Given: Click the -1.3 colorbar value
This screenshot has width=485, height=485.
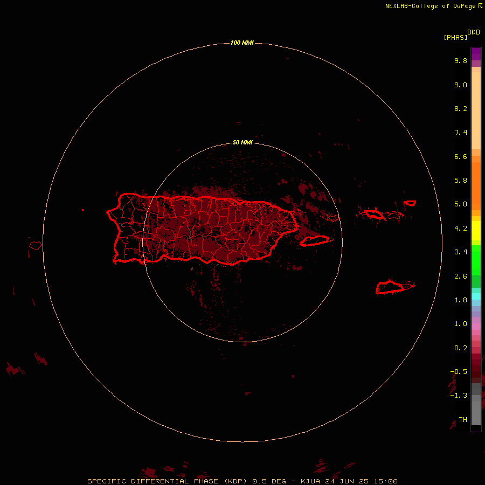Looking at the screenshot, I should (459, 396).
